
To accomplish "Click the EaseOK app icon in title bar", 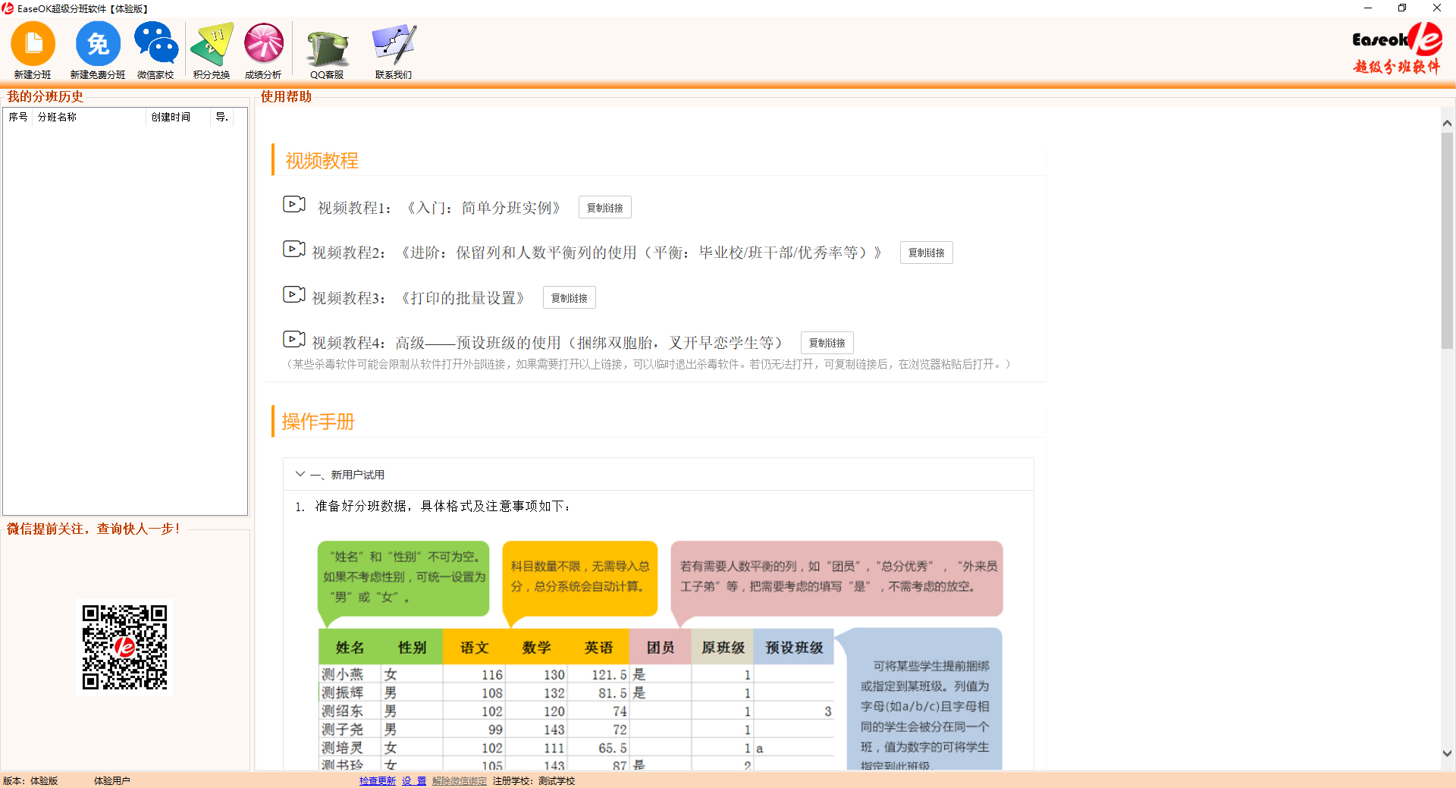I will (x=8, y=8).
